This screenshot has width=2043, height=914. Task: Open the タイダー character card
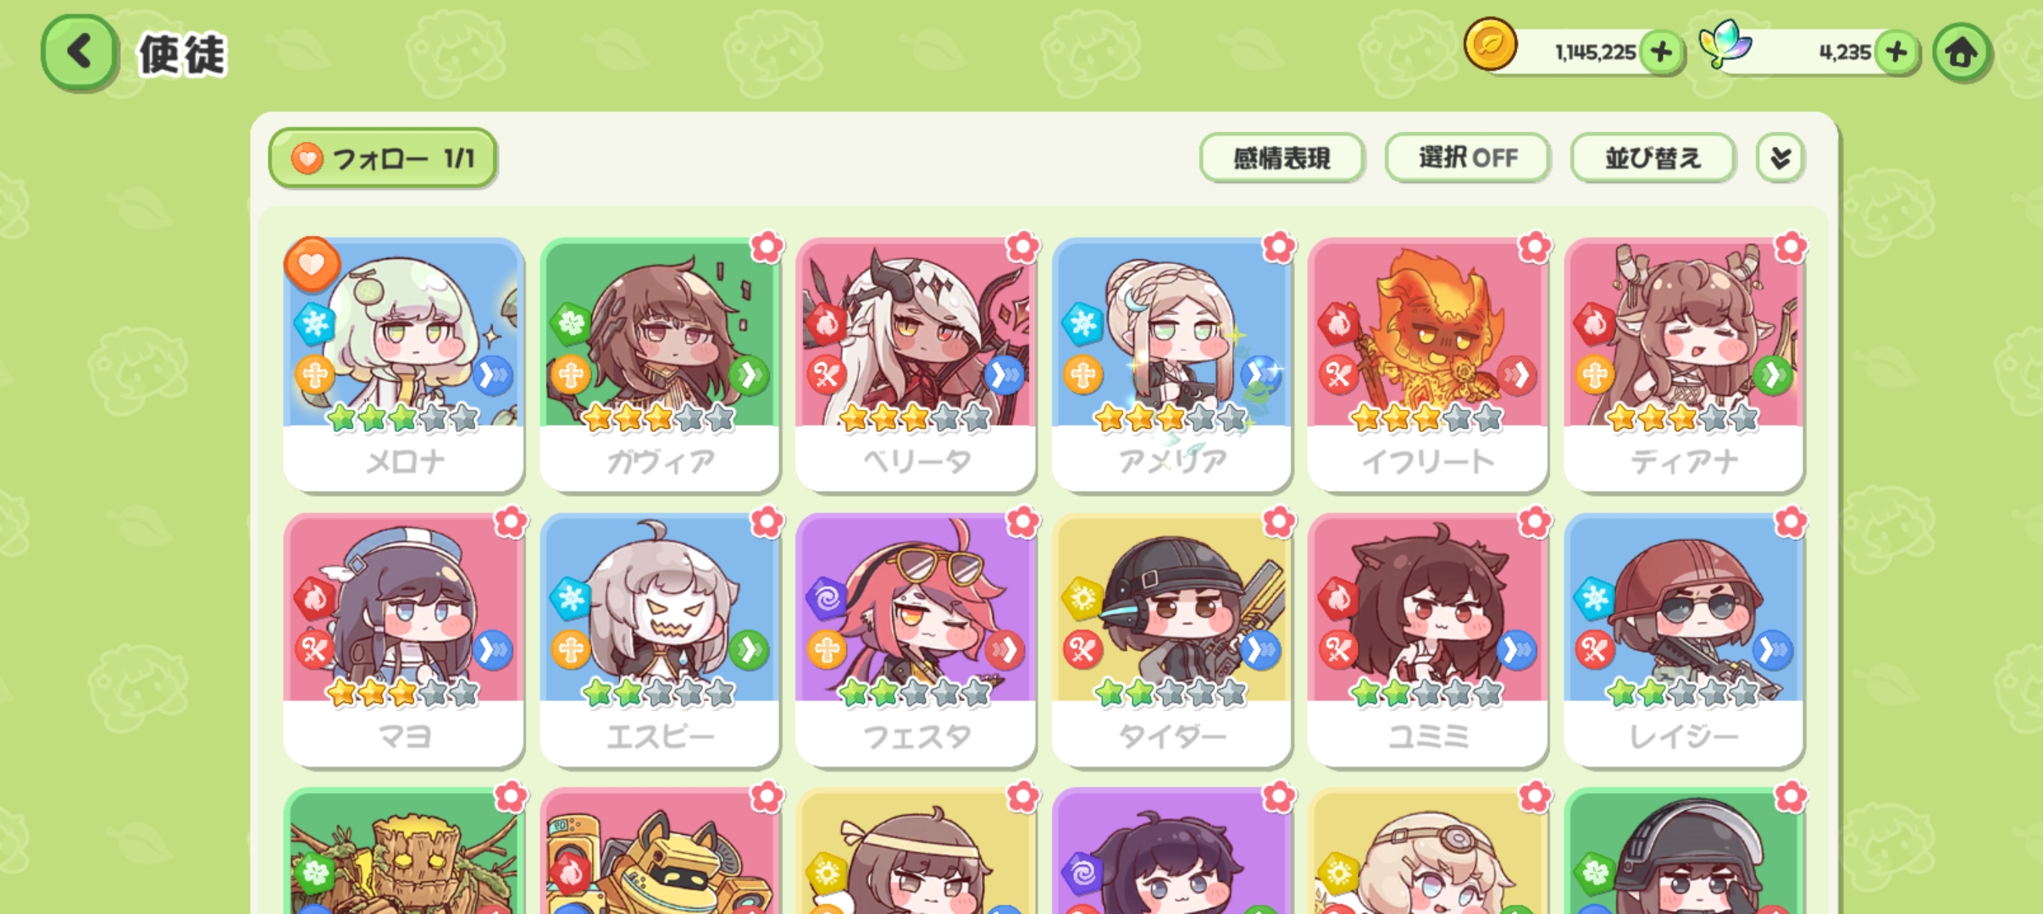click(x=1171, y=640)
